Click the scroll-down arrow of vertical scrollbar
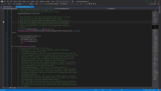This screenshot has width=161, height=91. (155, 86)
